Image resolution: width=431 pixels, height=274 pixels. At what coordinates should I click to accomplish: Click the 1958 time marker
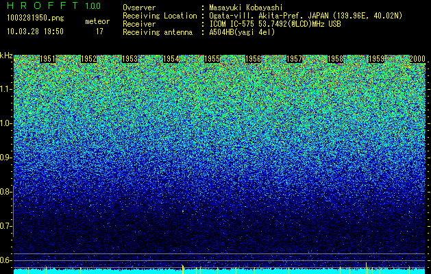(x=335, y=59)
